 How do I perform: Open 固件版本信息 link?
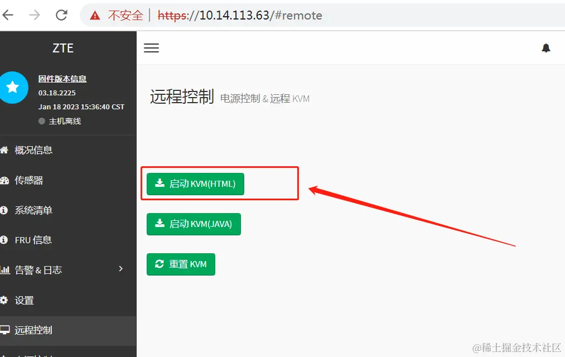(62, 79)
